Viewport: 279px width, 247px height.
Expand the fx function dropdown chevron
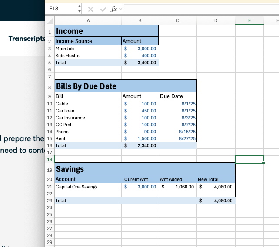pyautogui.click(x=120, y=9)
